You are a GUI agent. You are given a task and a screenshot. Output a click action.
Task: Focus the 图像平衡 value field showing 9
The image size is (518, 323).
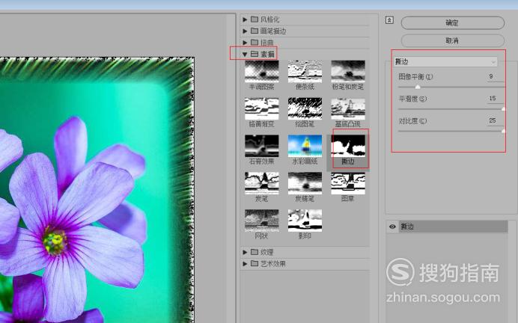tap(495, 76)
